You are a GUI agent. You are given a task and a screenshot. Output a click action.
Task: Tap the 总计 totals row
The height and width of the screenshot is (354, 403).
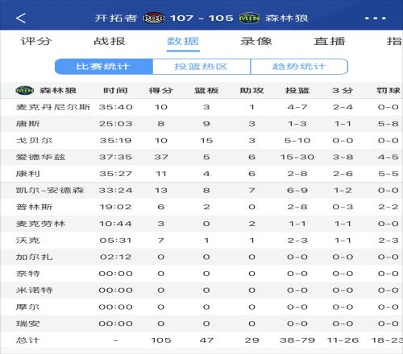click(x=201, y=340)
